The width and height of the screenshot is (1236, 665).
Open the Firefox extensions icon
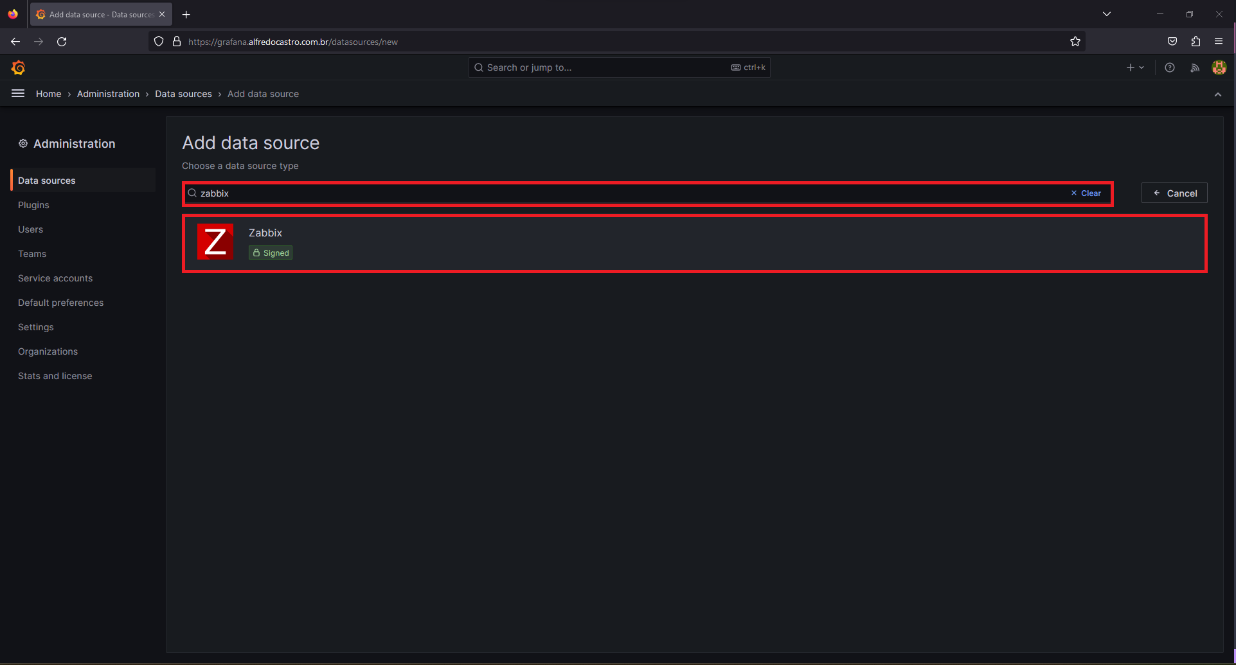pos(1196,42)
